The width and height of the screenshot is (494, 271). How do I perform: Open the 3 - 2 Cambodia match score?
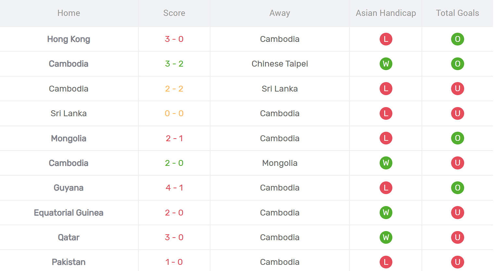pyautogui.click(x=174, y=64)
